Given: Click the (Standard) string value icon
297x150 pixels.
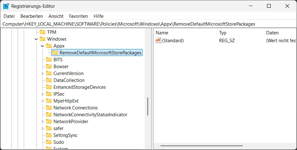Looking at the screenshot, I should [158, 40].
